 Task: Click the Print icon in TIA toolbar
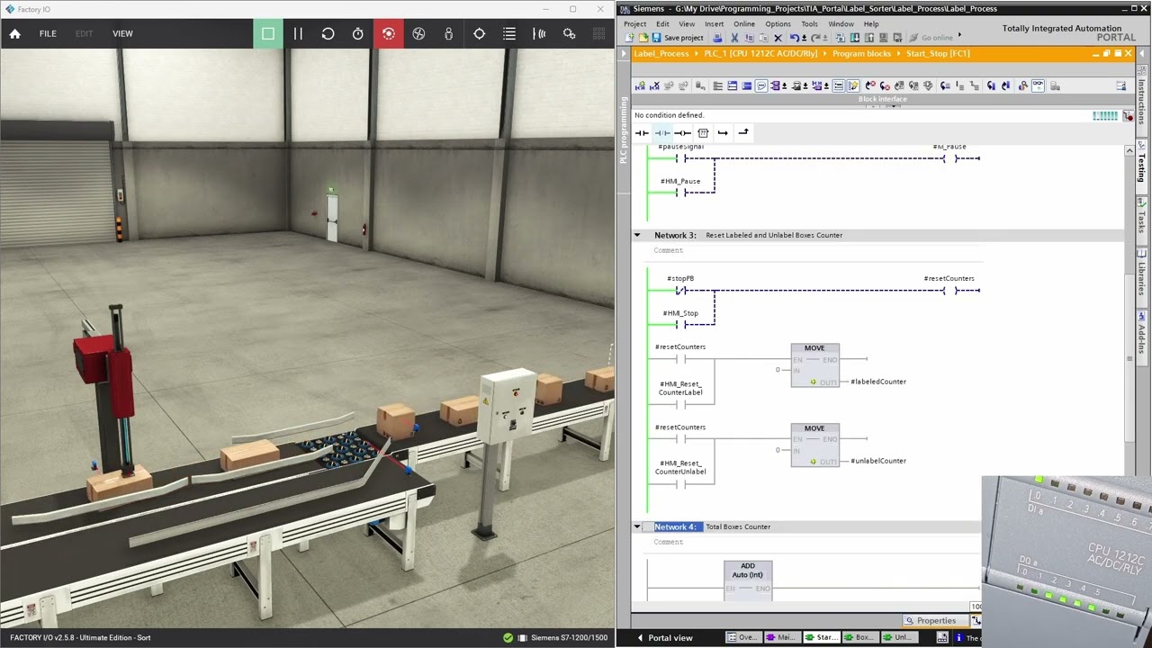pos(717,38)
